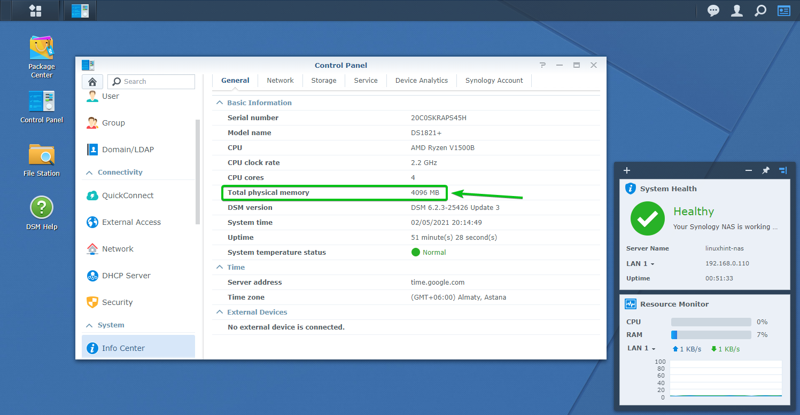This screenshot has width=800, height=415.
Task: Open DSM Help desktop icon
Action: click(x=42, y=213)
